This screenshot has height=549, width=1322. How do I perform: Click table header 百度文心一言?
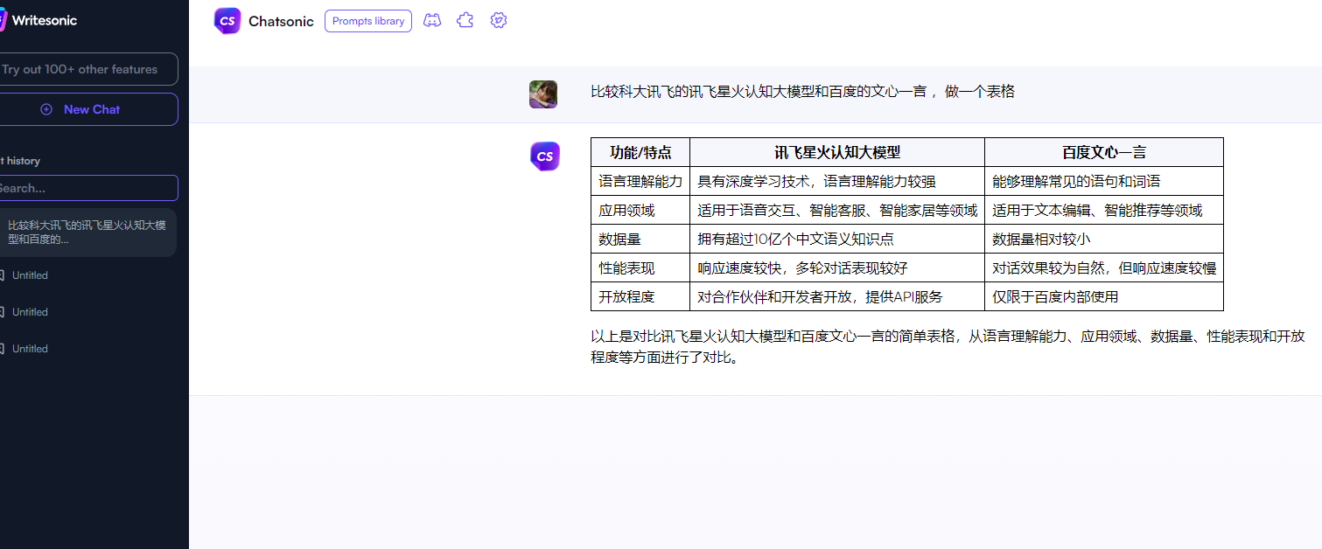coord(1104,152)
